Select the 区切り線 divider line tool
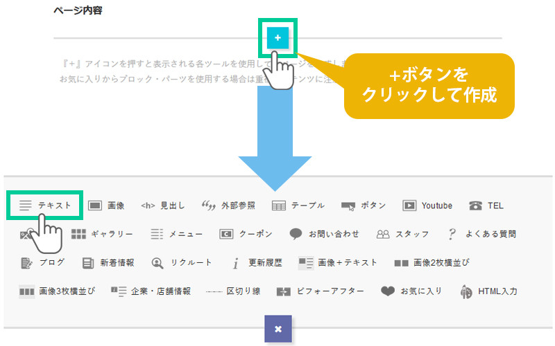 point(233,291)
